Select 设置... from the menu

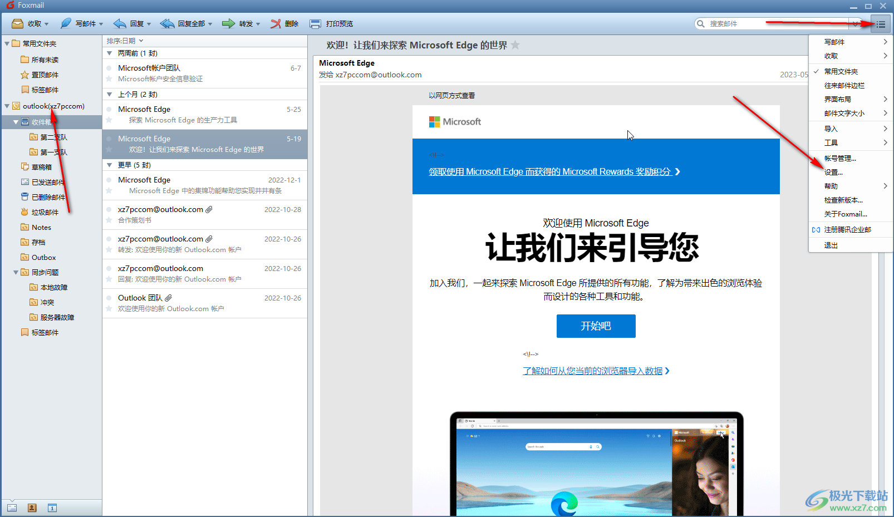(x=833, y=172)
